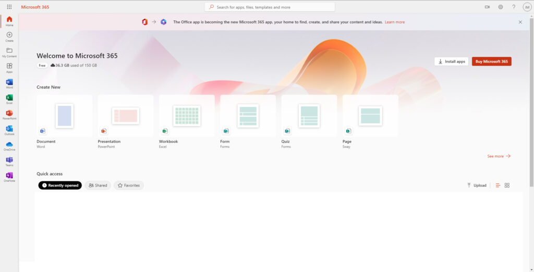
Task: Create a new Excel Workbook
Action: 186,116
